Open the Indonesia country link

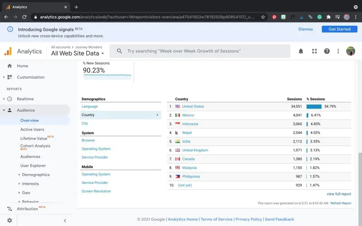190,124
